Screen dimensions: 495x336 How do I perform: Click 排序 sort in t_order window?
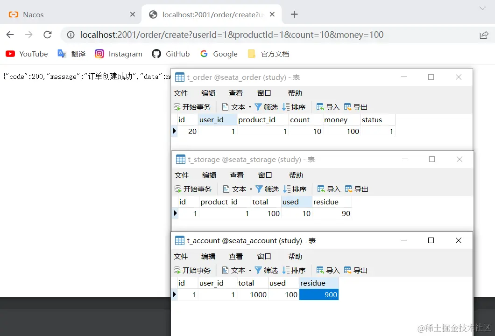pyautogui.click(x=294, y=107)
